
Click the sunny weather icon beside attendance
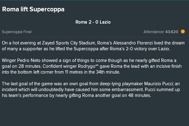(x=183, y=32)
